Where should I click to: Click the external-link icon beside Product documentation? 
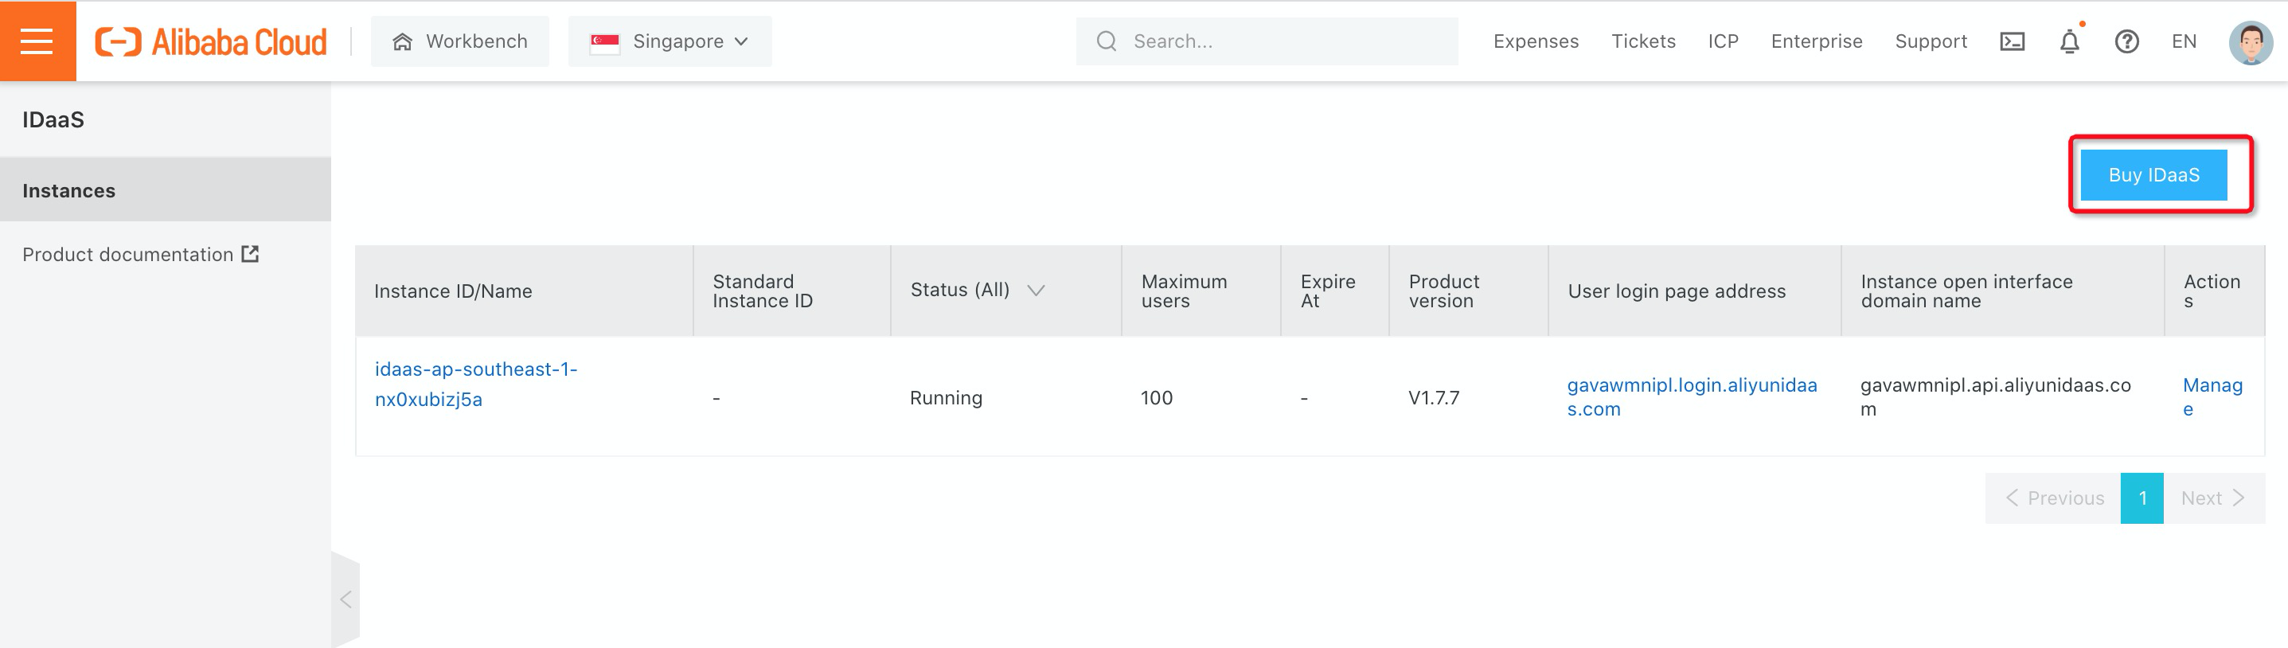251,254
